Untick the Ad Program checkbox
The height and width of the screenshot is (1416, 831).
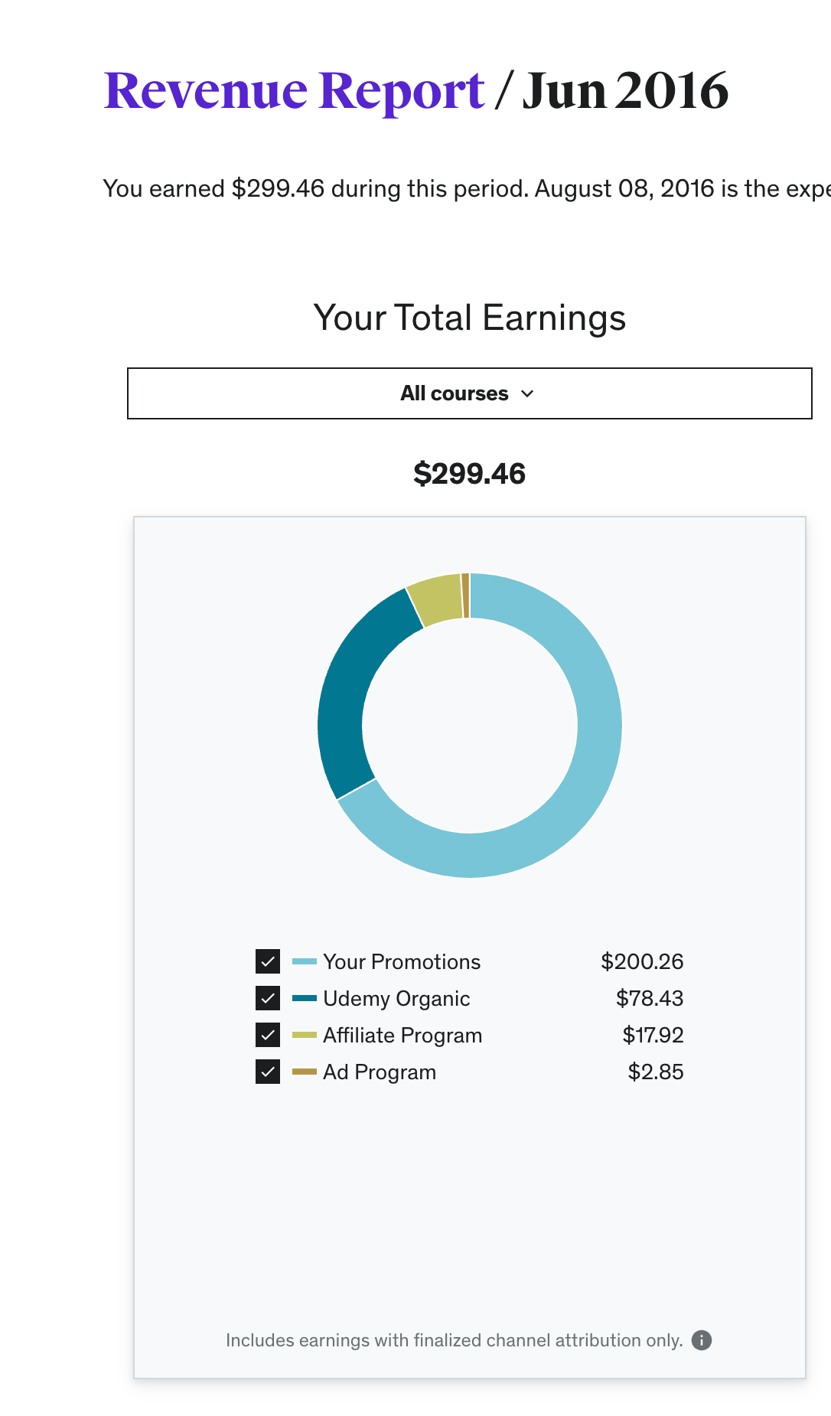tap(268, 1072)
